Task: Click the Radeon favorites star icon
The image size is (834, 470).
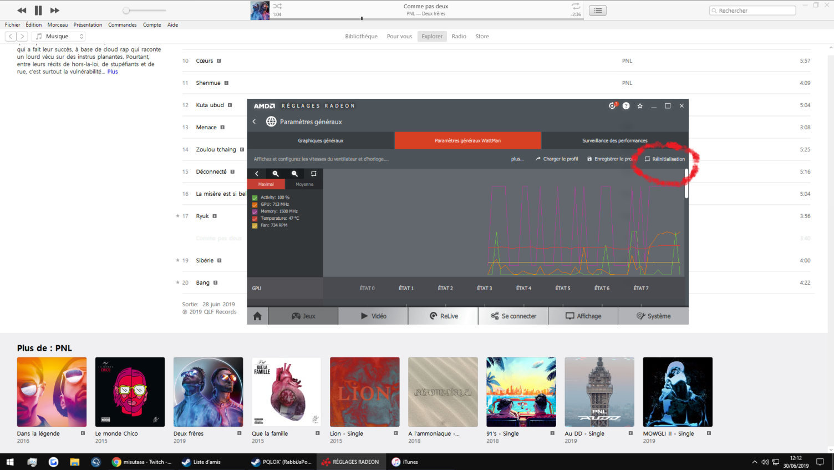Action: tap(640, 106)
